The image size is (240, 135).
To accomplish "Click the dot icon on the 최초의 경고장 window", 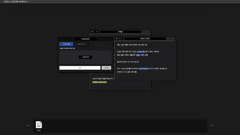I will (121, 38).
